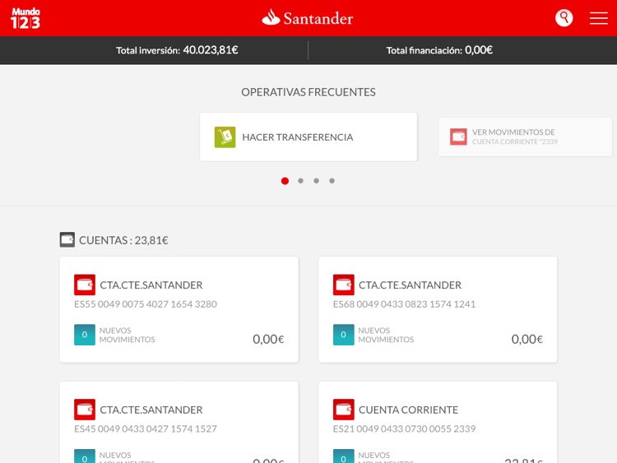Click the green transfer icon

pos(225,137)
